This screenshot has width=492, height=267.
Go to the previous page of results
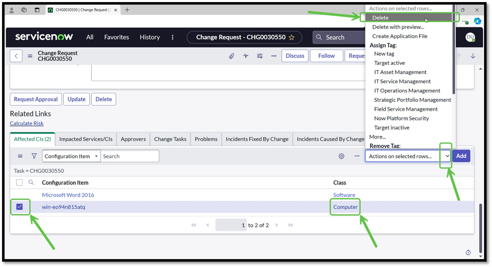click(x=207, y=225)
